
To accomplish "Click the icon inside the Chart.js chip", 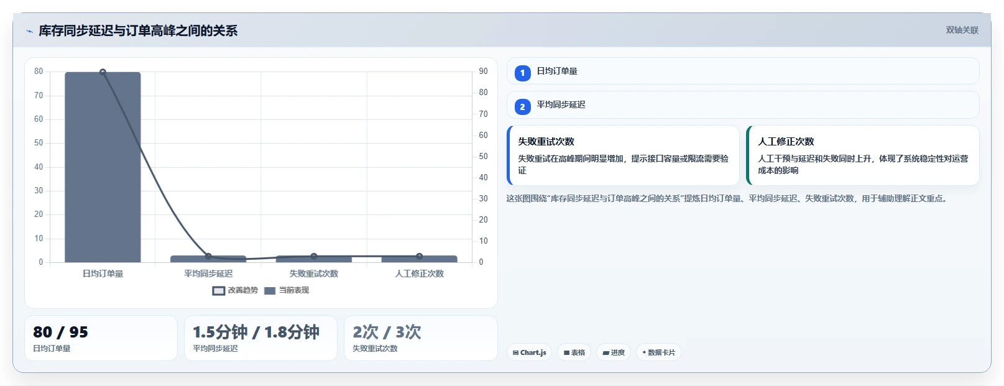I will [515, 353].
